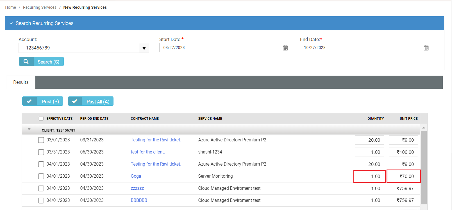Click the scrollbar up arrow in results grid
452x210 pixels.
pyautogui.click(x=424, y=128)
